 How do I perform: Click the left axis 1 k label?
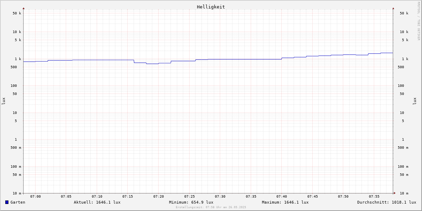pos(18,59)
